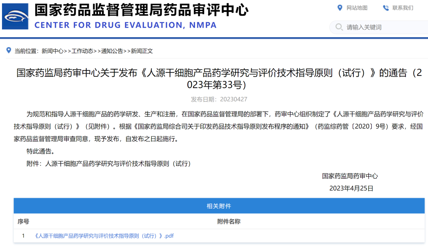Download the 人源干细胞产品药学研究 PDF attachment

(x=104, y=236)
